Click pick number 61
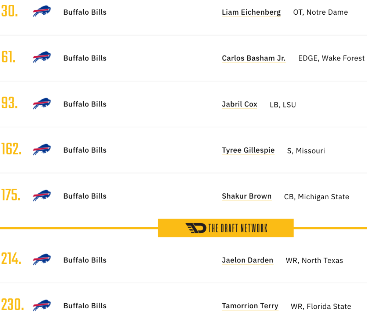 (x=9, y=57)
